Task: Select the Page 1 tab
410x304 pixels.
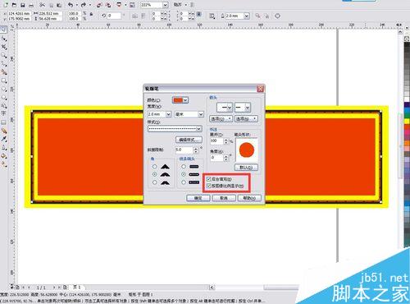Action: pos(77,288)
